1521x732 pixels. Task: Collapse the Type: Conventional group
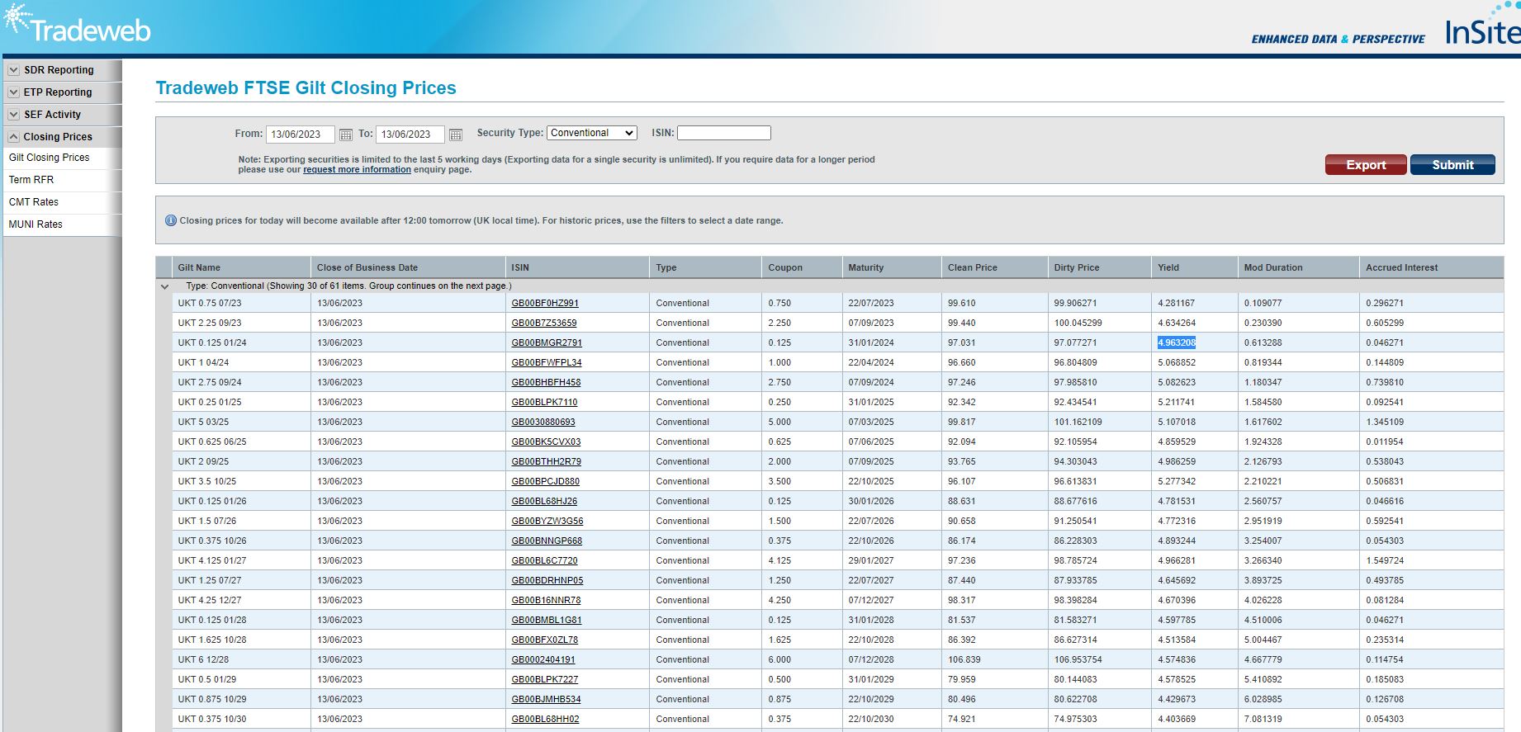coord(165,286)
